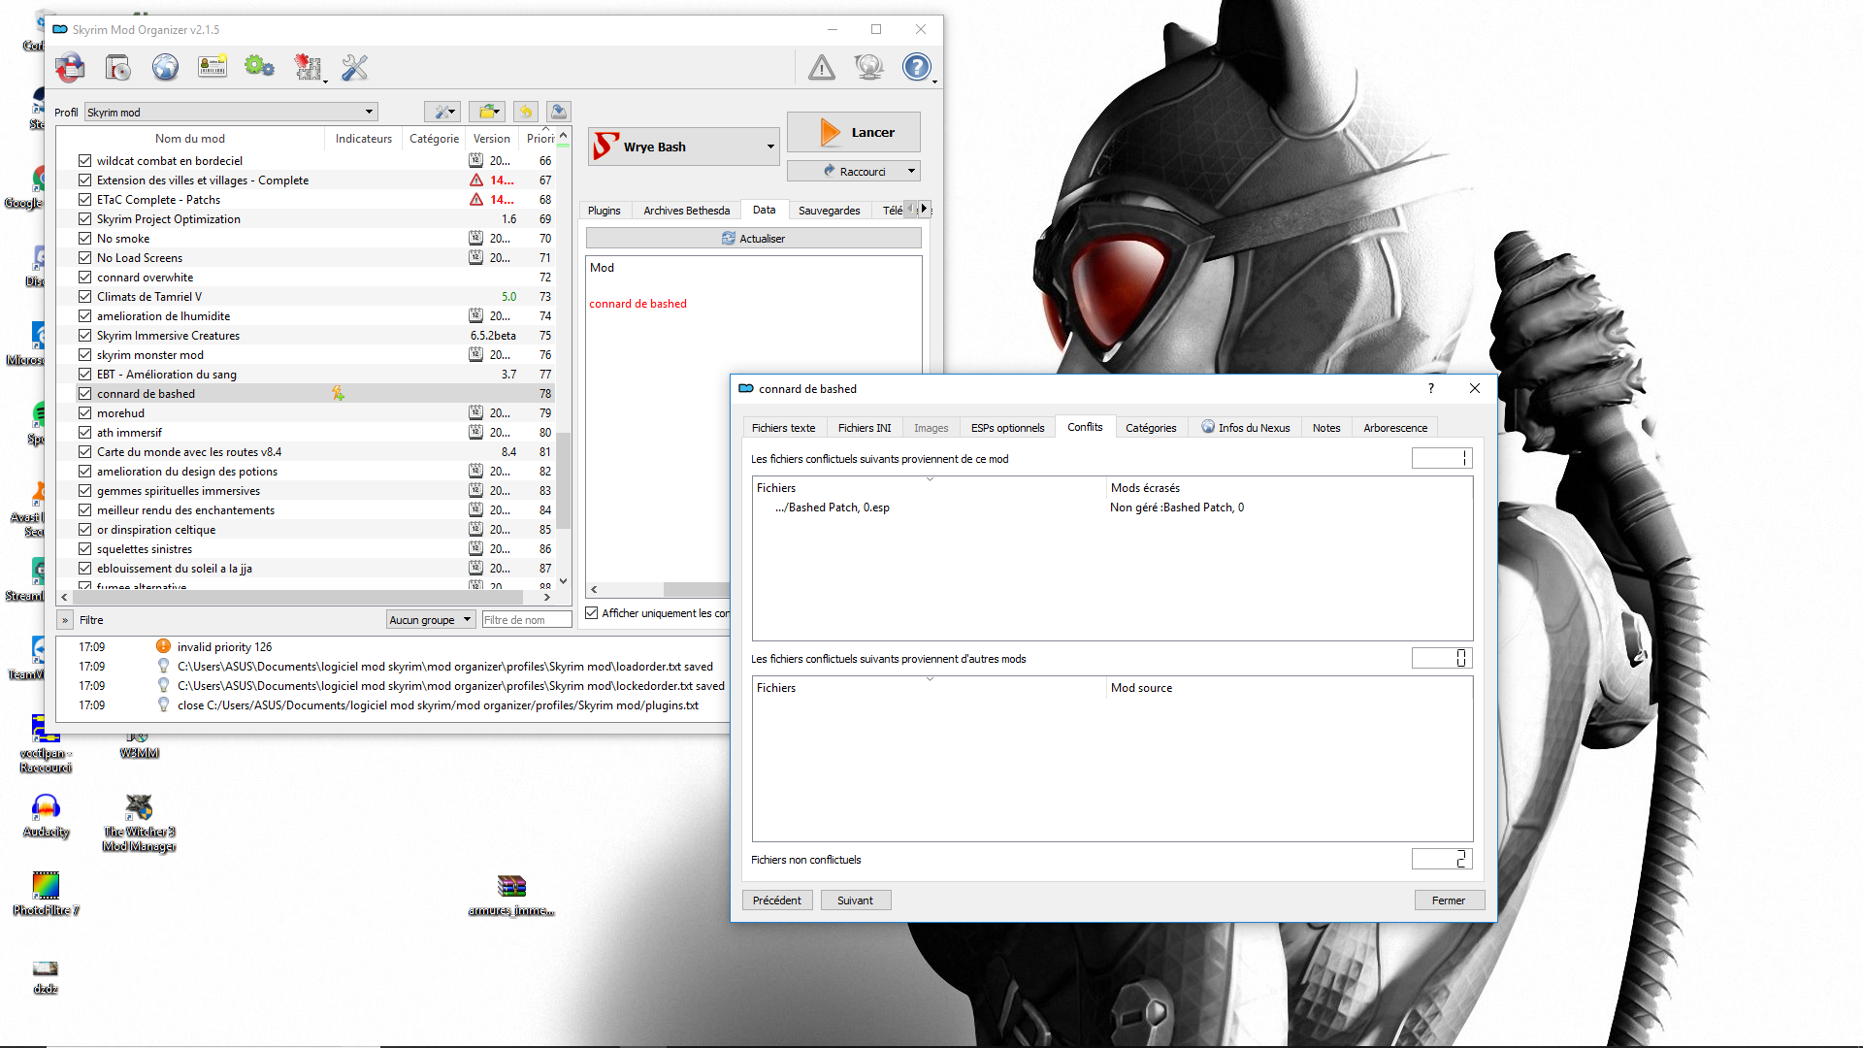Click the invalid priority warning log icon
The image size is (1863, 1048).
[163, 646]
